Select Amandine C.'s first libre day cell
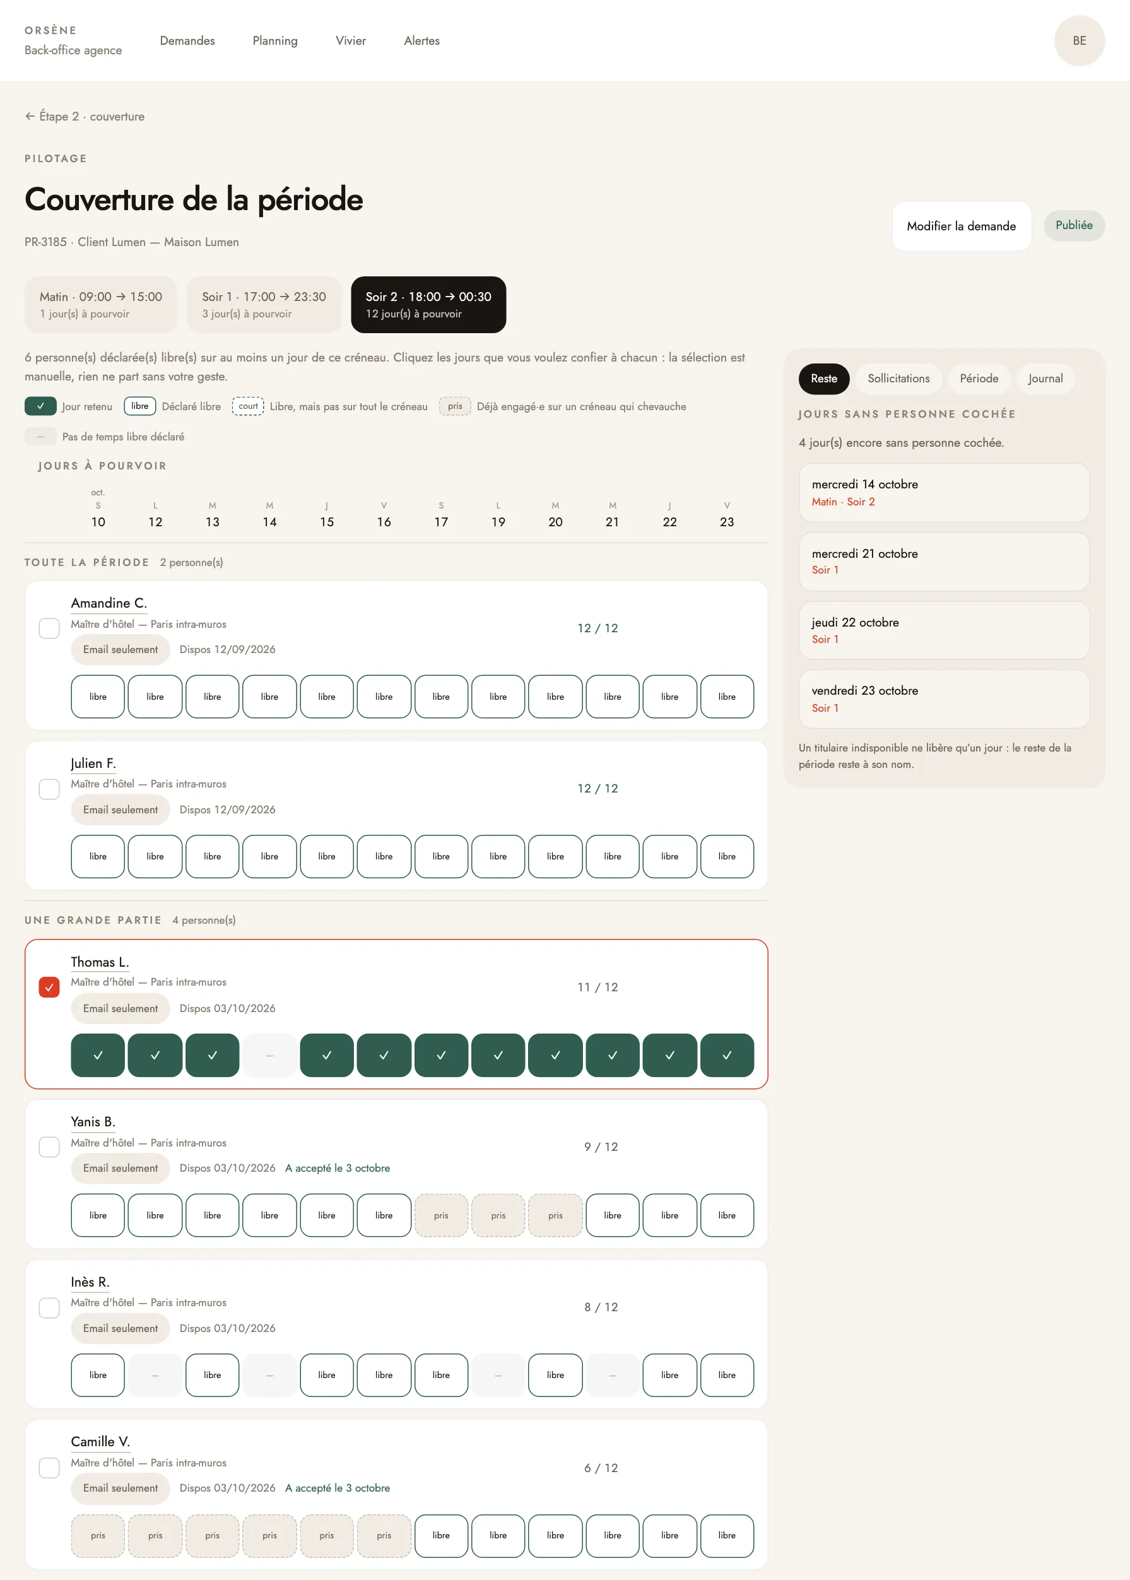The image size is (1130, 1580). (x=97, y=696)
